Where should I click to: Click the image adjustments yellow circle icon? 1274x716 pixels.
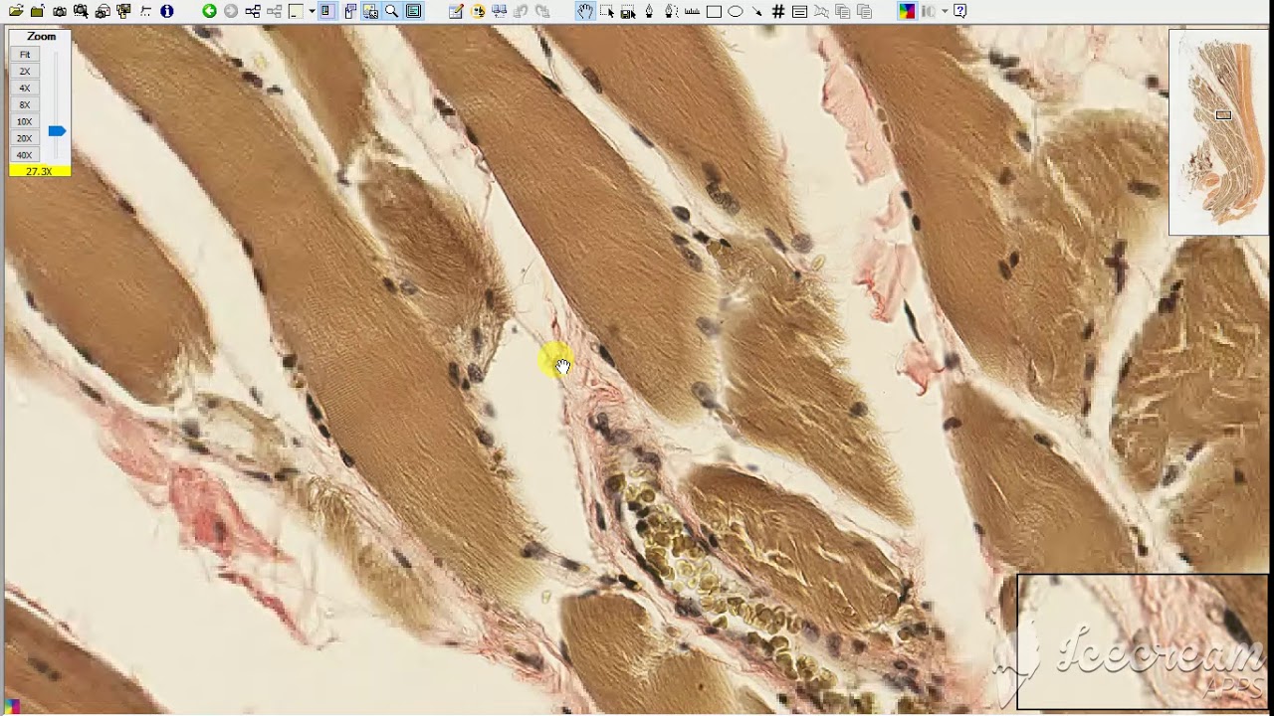pyautogui.click(x=478, y=11)
